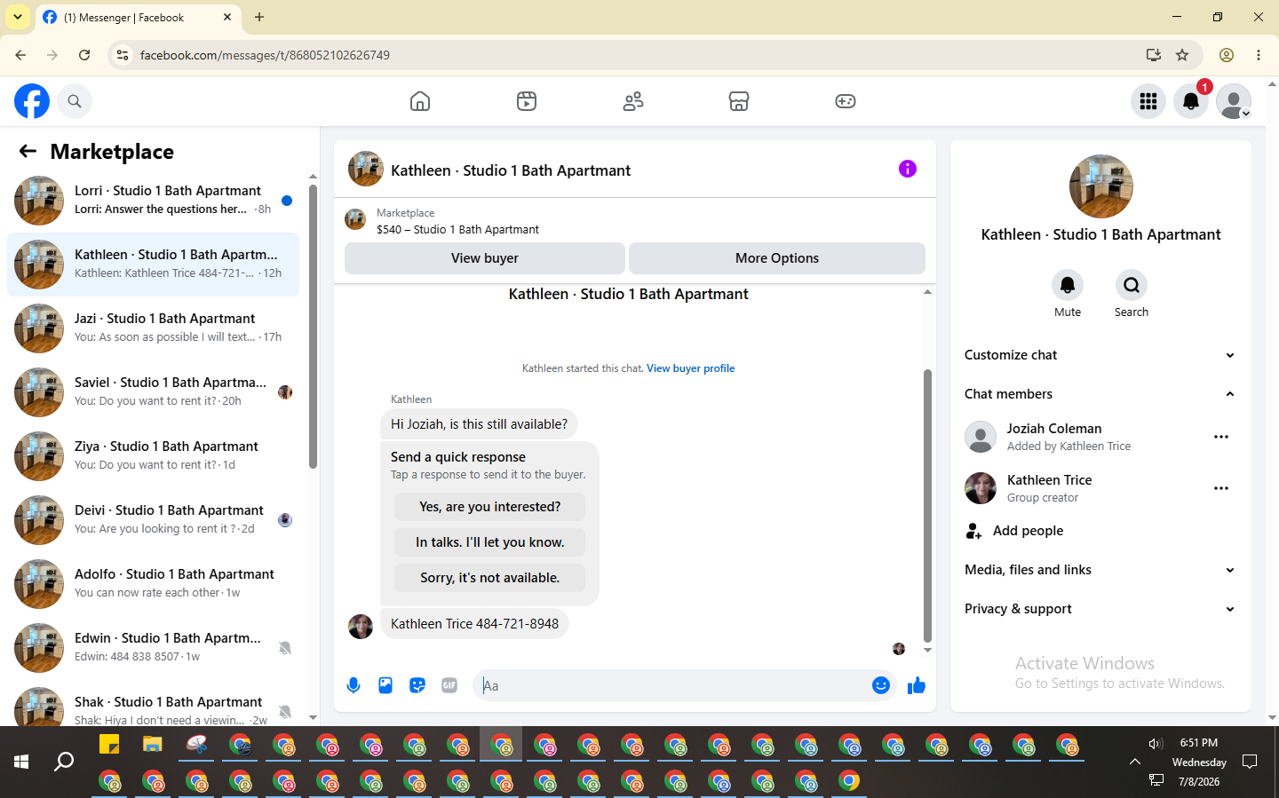
Task: Open Chrome three-dot menu
Action: [x=1259, y=55]
